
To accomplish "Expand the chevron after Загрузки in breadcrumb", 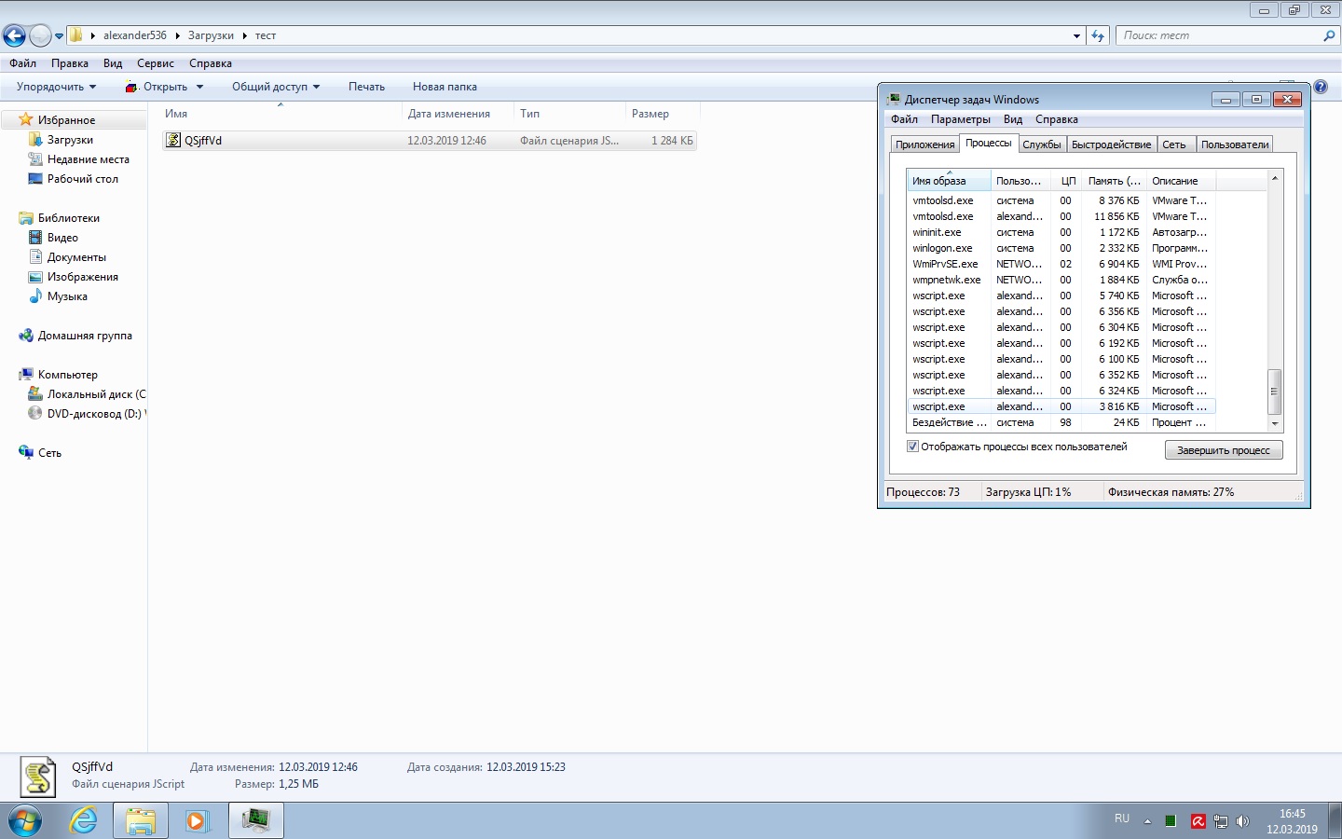I will click(245, 35).
